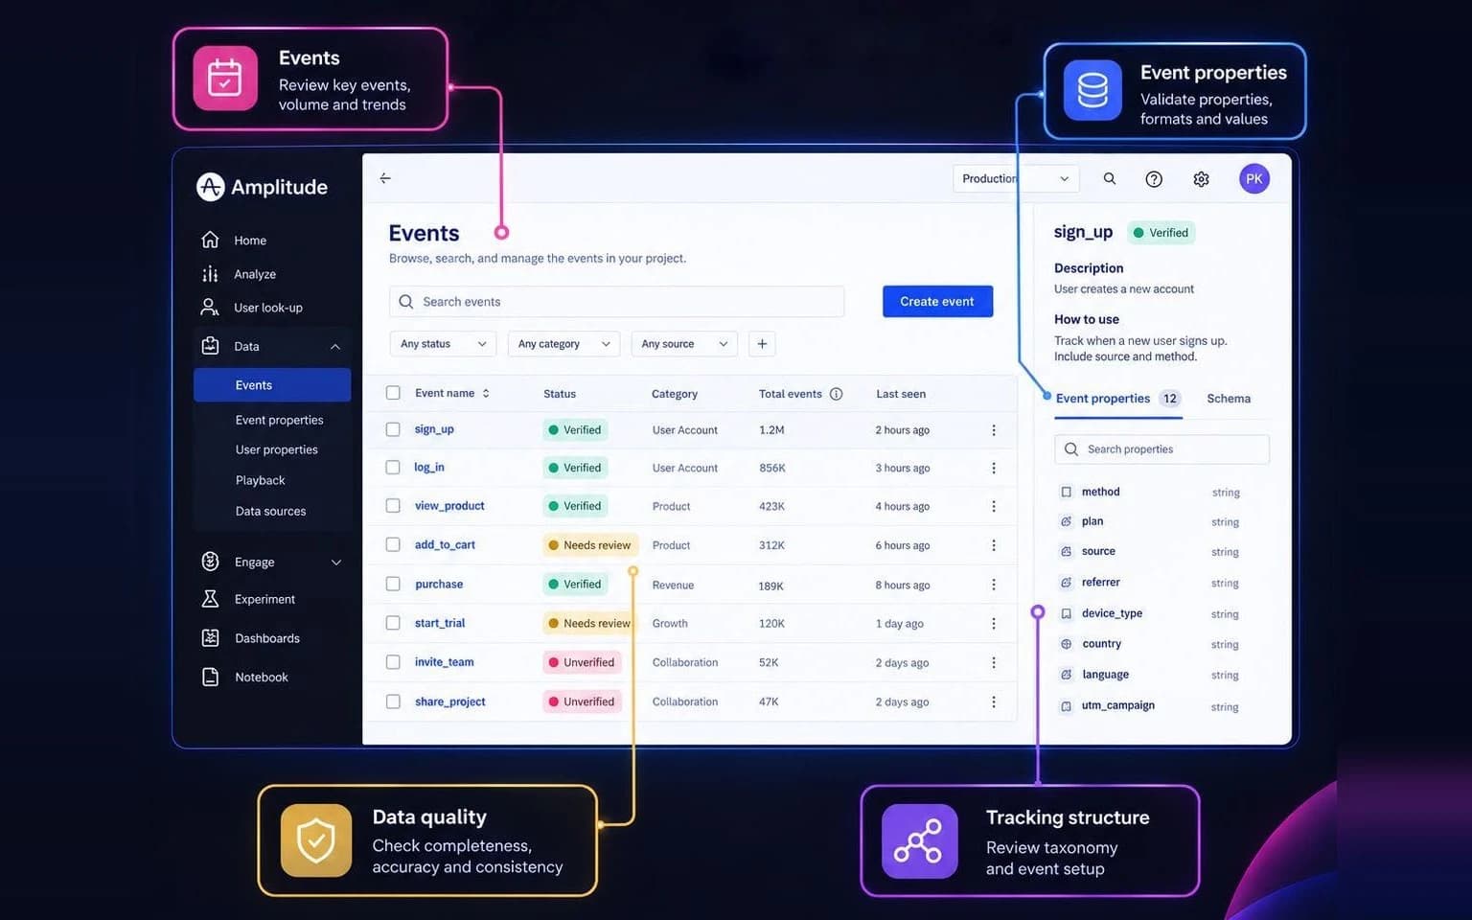
Task: Open search with the magnifier icon in header
Action: coord(1110,178)
